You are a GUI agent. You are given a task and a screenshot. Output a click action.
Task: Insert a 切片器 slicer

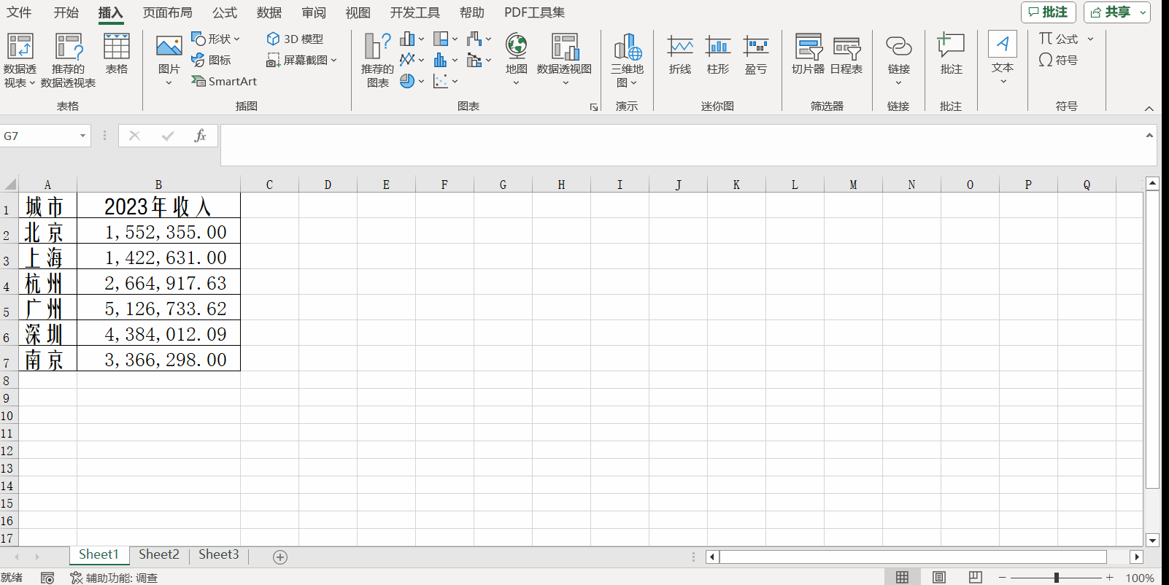pyautogui.click(x=808, y=54)
